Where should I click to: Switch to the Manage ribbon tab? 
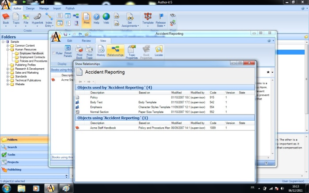coord(44,8)
